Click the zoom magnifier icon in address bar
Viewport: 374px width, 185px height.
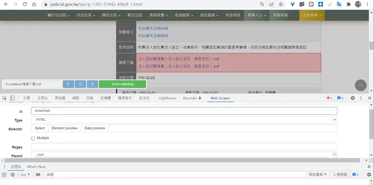tap(262, 4)
